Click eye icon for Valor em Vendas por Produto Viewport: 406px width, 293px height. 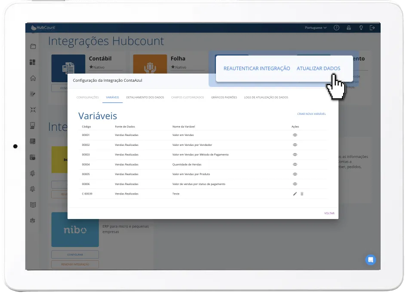(x=295, y=174)
